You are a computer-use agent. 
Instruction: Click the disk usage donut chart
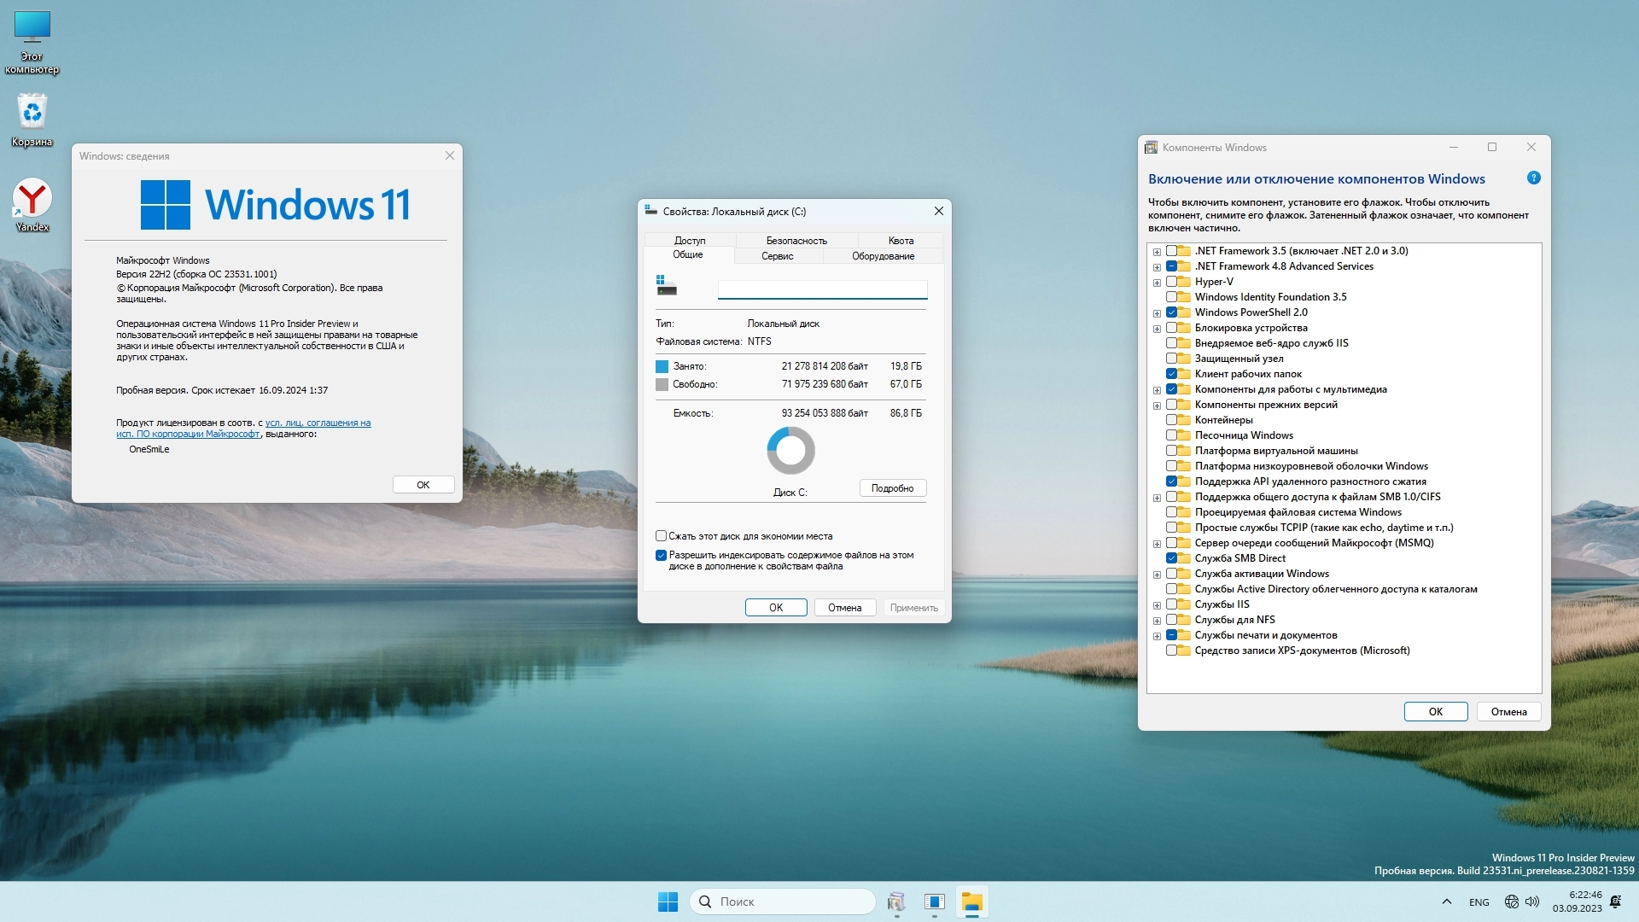(790, 451)
